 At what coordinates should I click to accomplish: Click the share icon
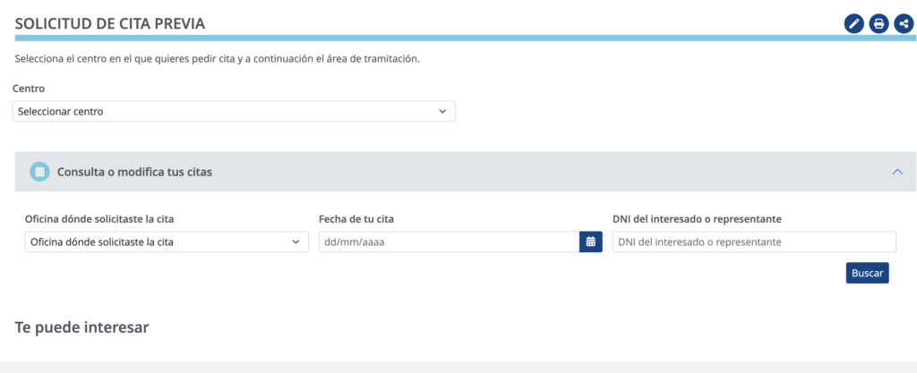[903, 24]
